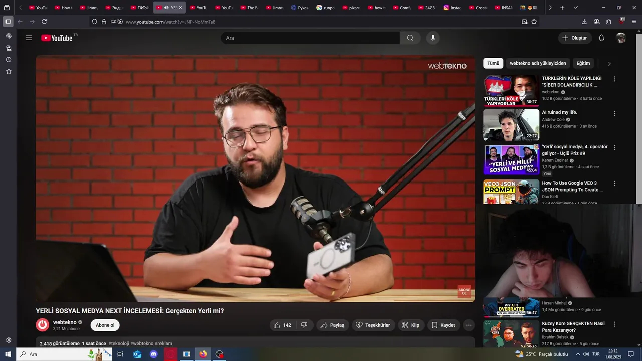The width and height of the screenshot is (642, 361).
Task: Click the Teşekkürler thanks button
Action: tap(373, 325)
